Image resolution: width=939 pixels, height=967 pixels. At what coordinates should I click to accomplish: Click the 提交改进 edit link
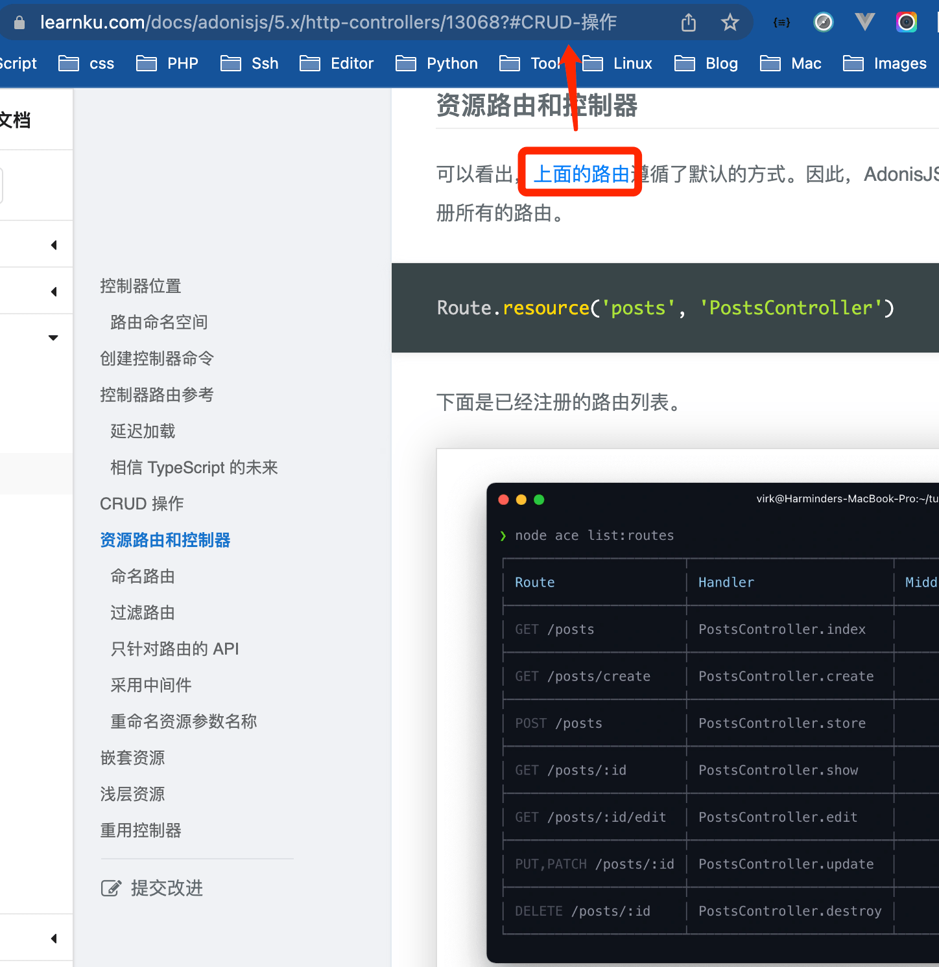(152, 888)
